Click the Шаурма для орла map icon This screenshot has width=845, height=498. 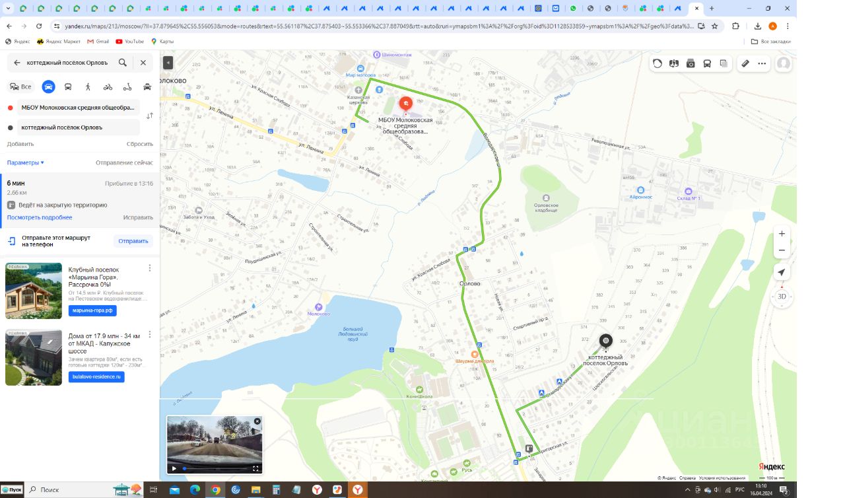[474, 354]
